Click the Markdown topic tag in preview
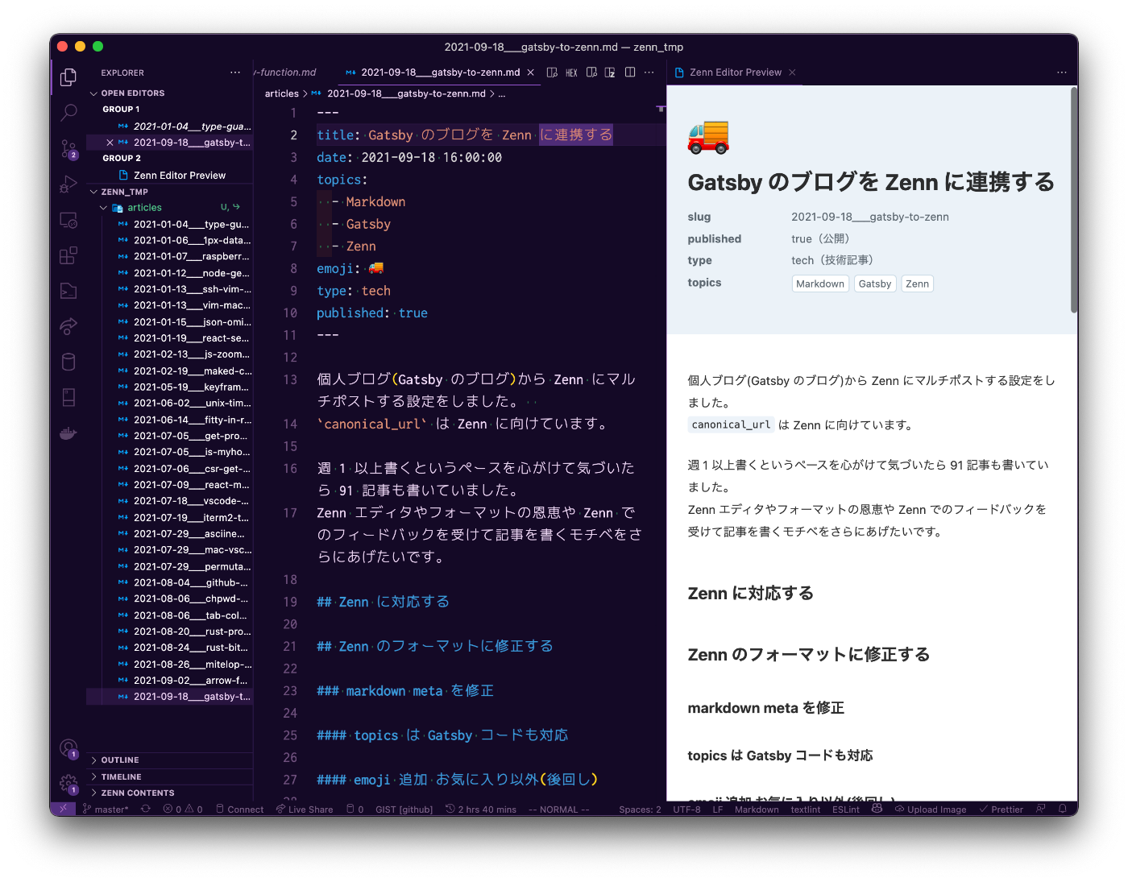The image size is (1128, 882). coord(820,284)
